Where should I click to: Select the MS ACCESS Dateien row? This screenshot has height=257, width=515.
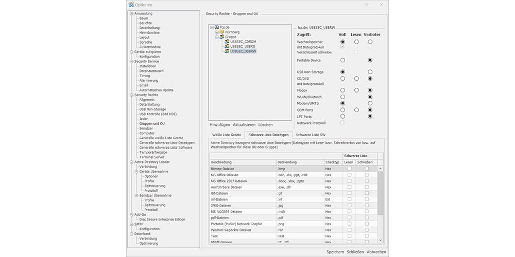tap(294, 211)
